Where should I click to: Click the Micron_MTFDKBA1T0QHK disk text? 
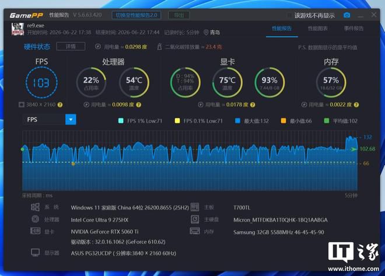[281, 220]
